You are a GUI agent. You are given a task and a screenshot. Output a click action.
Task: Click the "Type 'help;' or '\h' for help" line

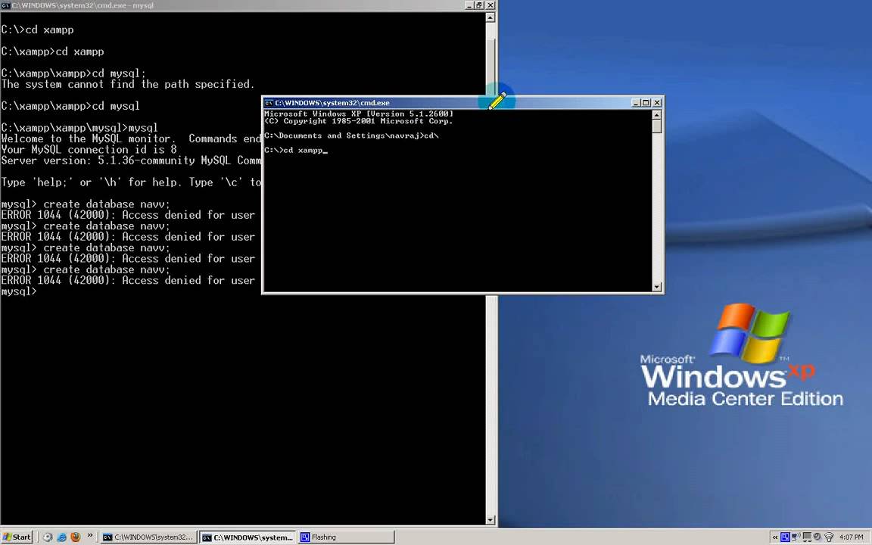[x=131, y=182]
